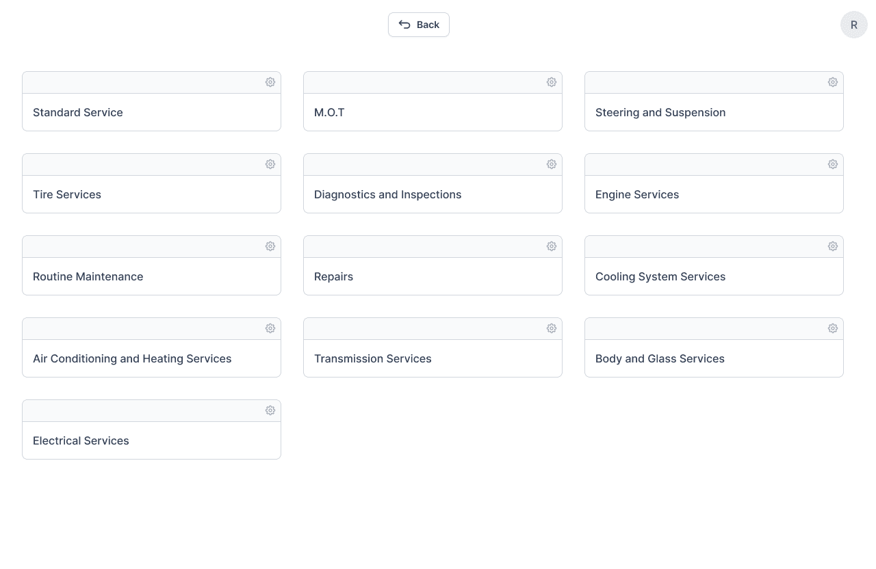Select the Repairs category
The width and height of the screenshot is (876, 569).
(334, 276)
